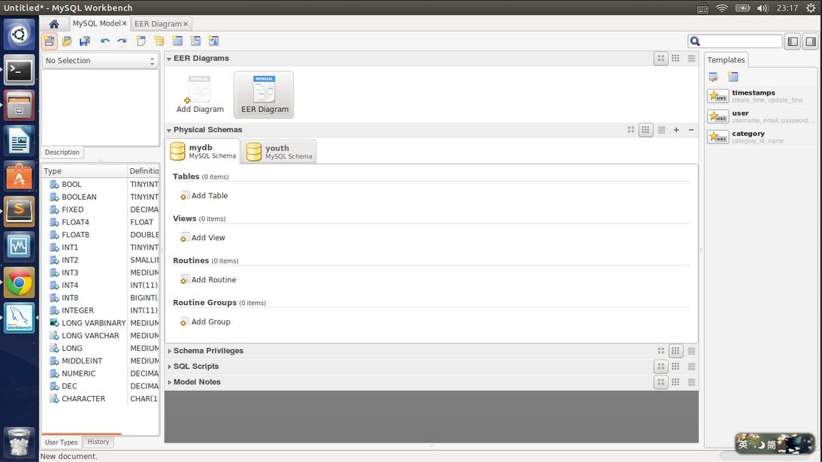
Task: Toggle right sidebar visibility button
Action: (x=811, y=41)
